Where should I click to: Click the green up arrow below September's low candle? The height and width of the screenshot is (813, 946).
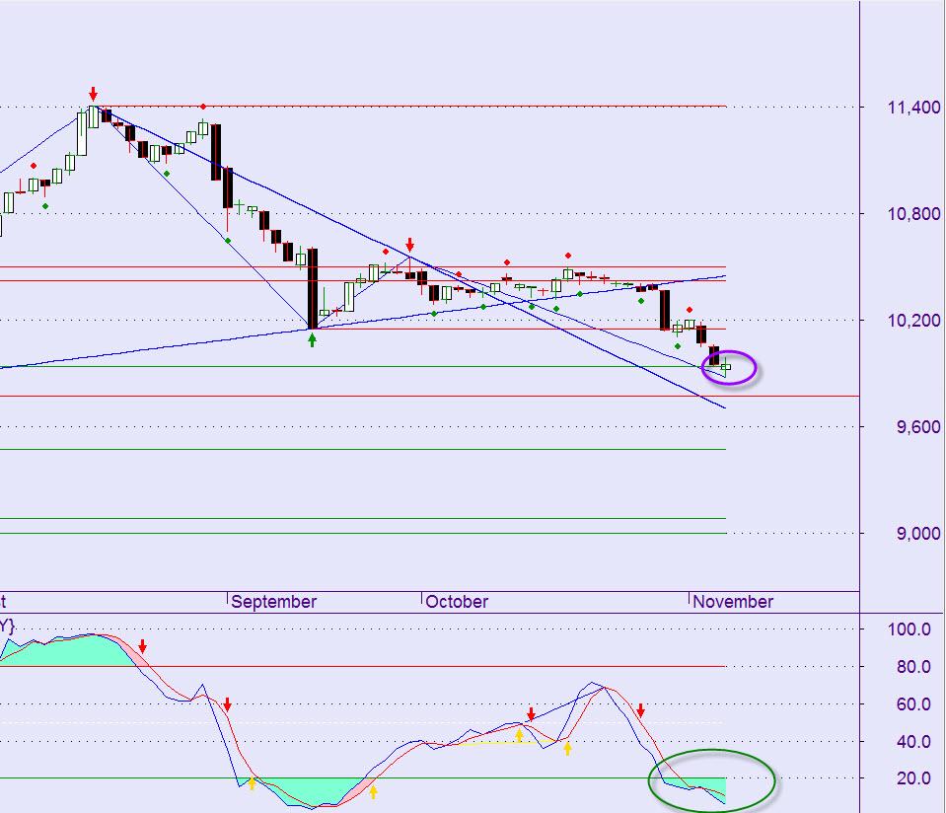tap(312, 340)
